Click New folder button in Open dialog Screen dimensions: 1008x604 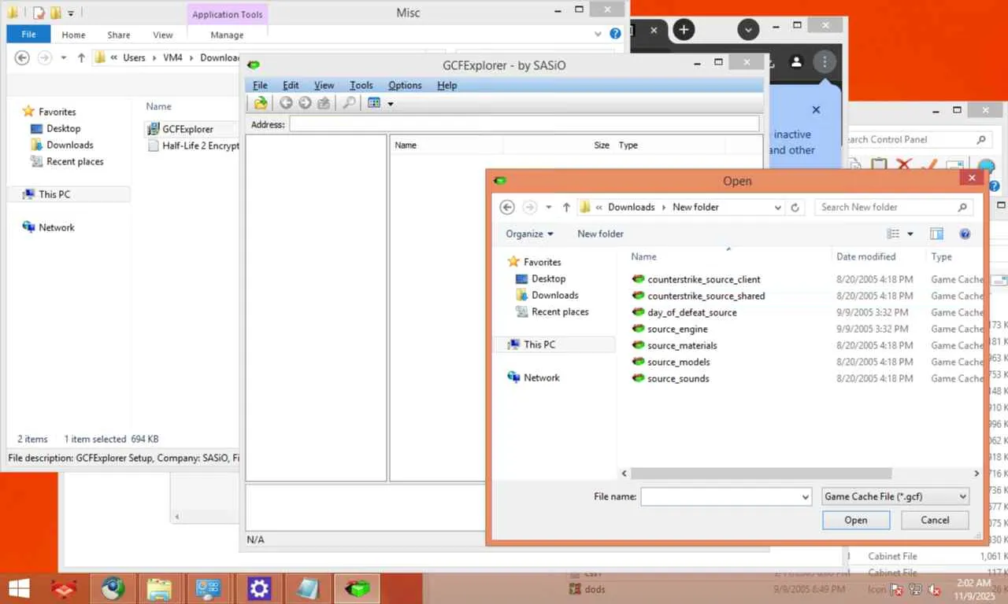[x=600, y=234]
